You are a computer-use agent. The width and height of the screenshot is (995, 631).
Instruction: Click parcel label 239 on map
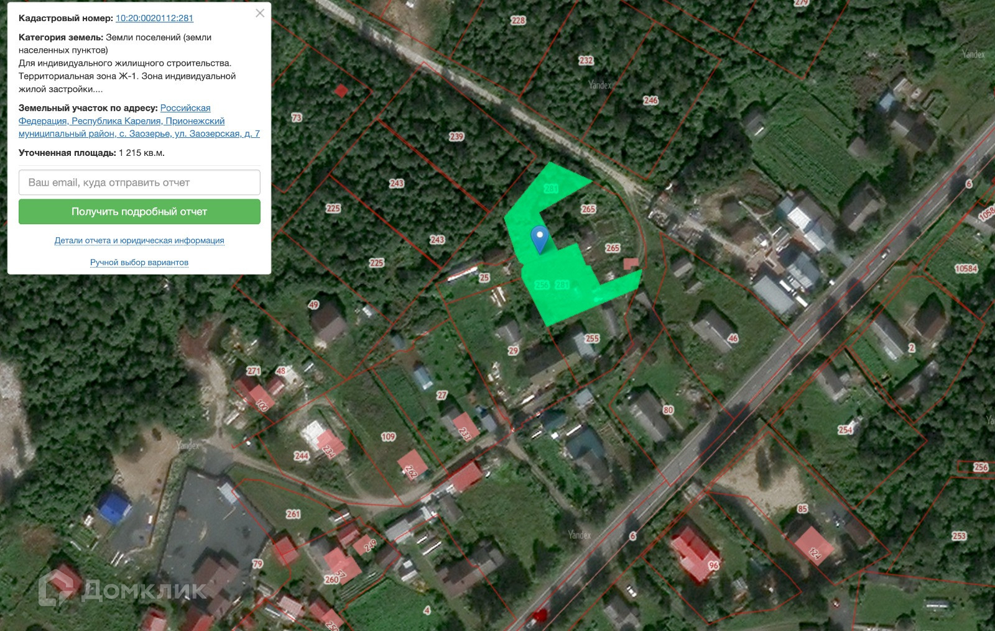(456, 137)
